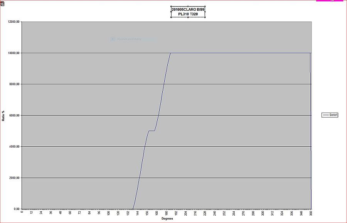Select the Serie1 legend entry
Screen dimensions: 347x223
330,115
